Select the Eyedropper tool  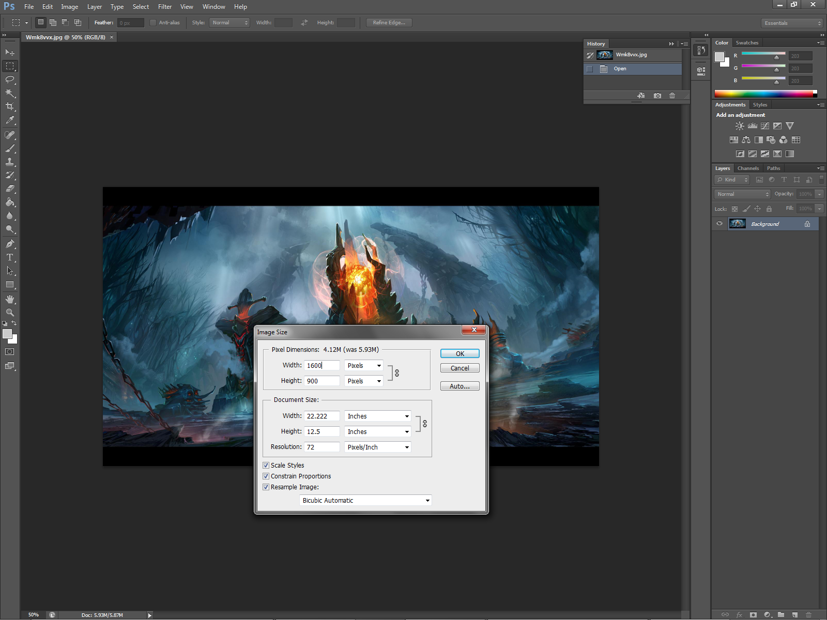tap(10, 120)
